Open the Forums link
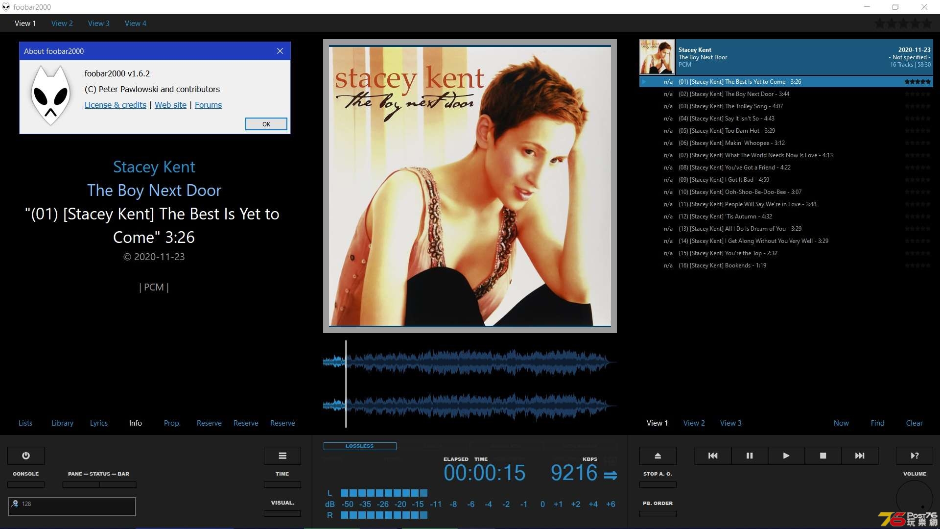 208,105
